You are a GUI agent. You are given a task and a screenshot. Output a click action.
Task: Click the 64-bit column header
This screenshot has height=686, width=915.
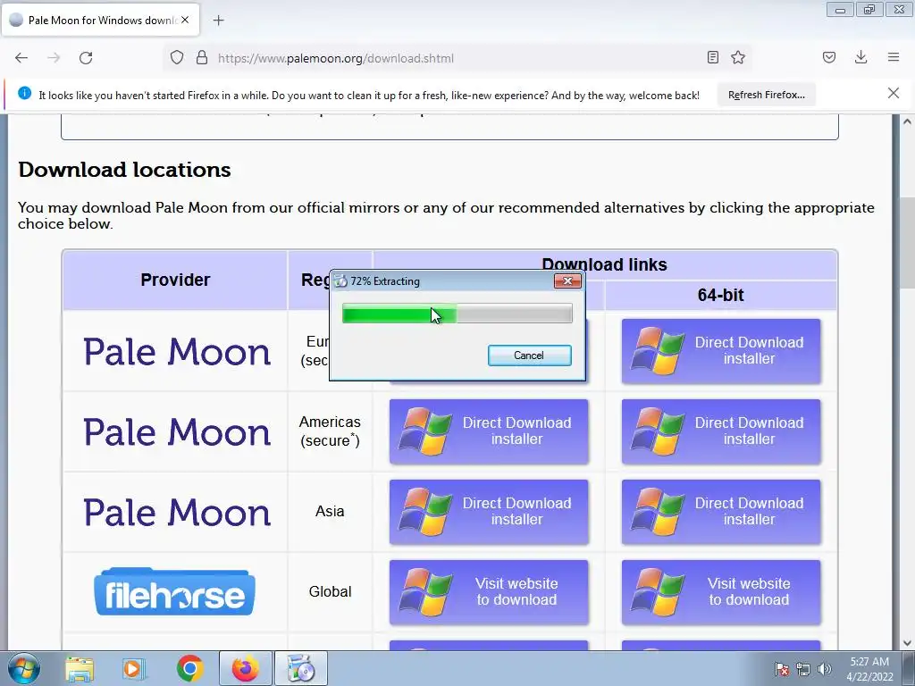click(721, 295)
